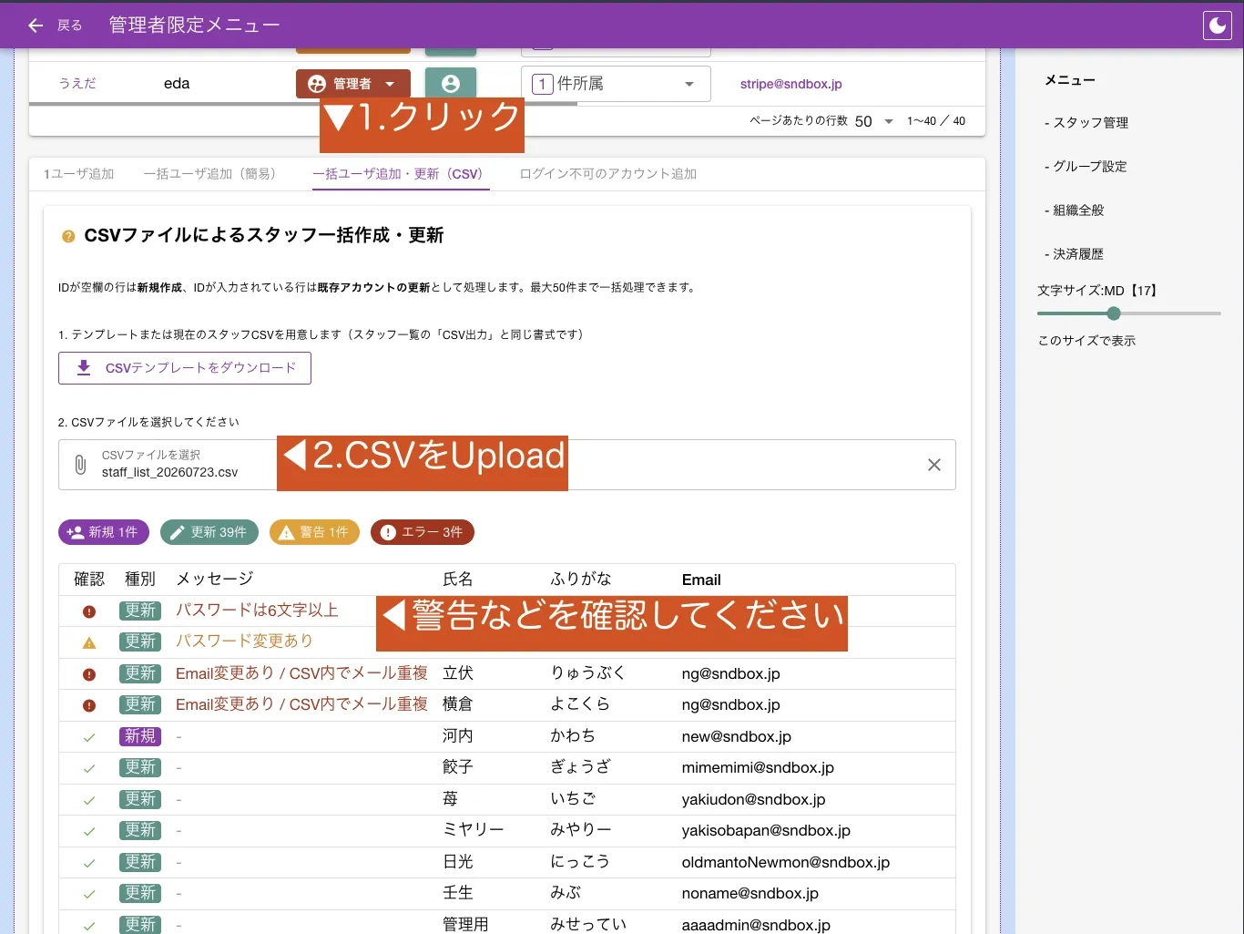Image resolution: width=1244 pixels, height=934 pixels.
Task: Click the email new@sndbox.jp
Action: point(736,736)
